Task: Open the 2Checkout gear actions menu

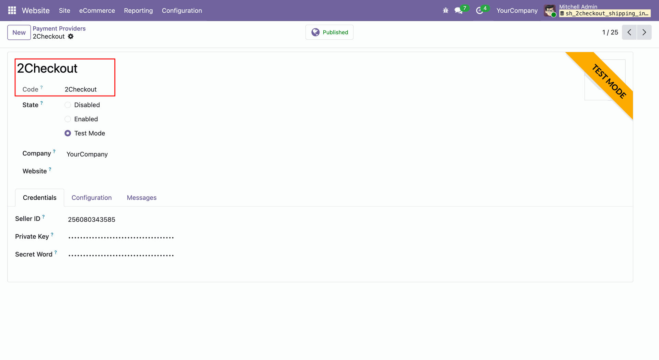Action: (x=71, y=36)
